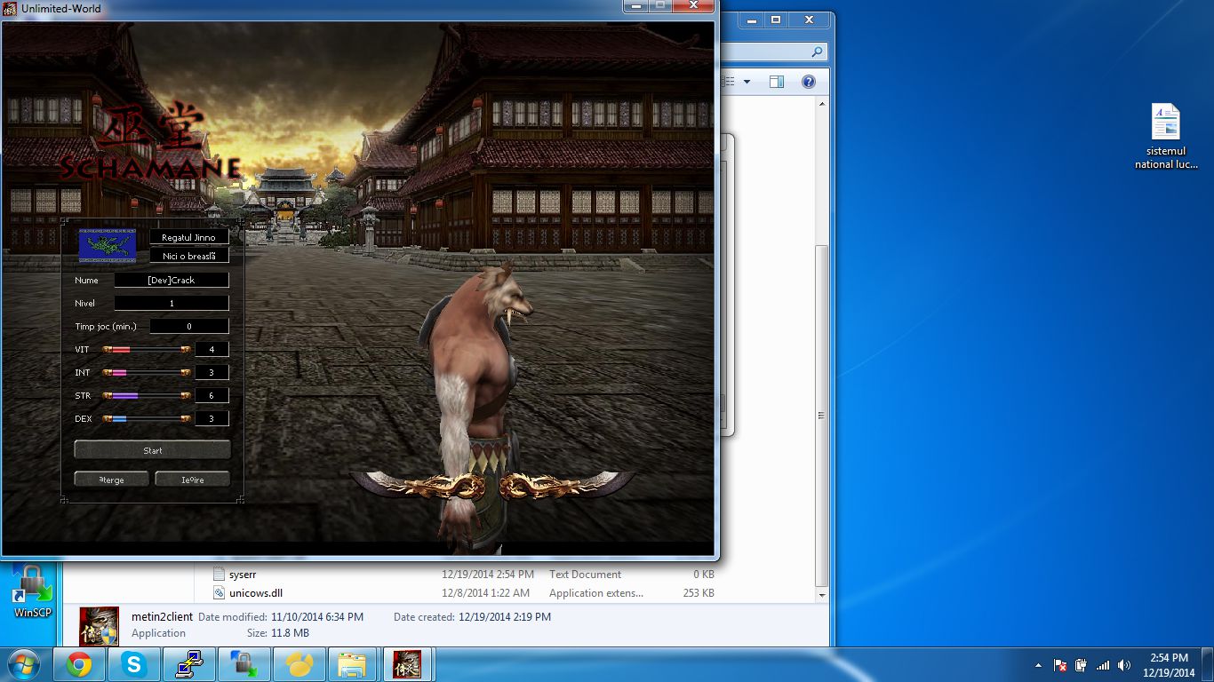Click the Jinno kingdom flag emblem

pos(108,245)
